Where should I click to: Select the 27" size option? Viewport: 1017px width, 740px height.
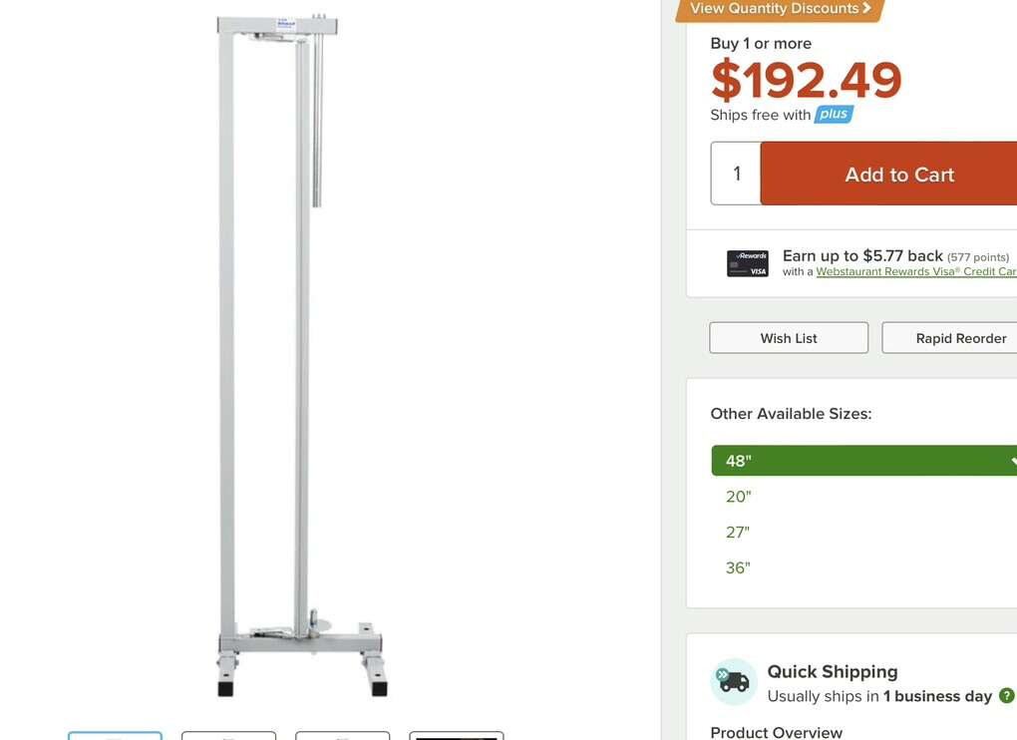[738, 532]
